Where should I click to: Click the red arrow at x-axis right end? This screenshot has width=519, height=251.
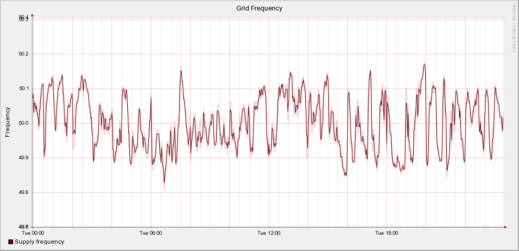tap(505, 227)
